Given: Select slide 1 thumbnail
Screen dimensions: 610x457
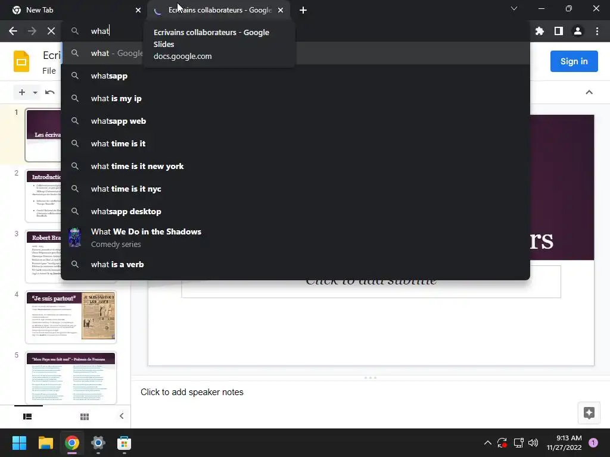Looking at the screenshot, I should click(x=43, y=135).
